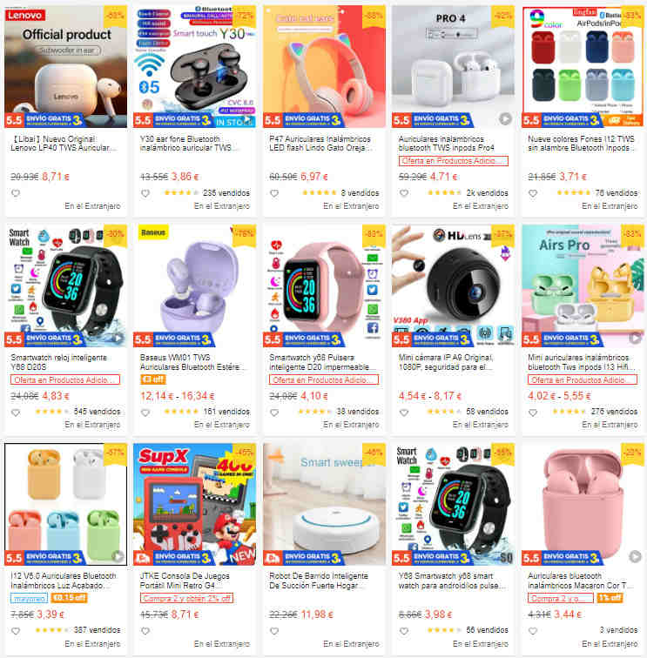Toggle heart for Smartwatch reloj inteligente Y68 D20S
The width and height of the screenshot is (647, 658).
tap(16, 413)
